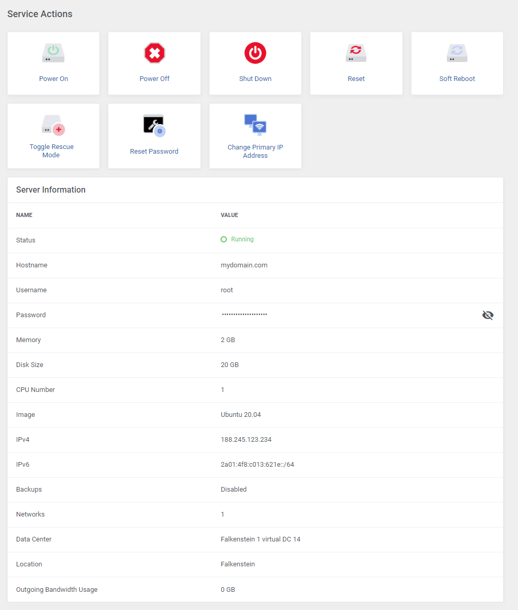
Task: Click the Disk Size row label
Action: [30, 364]
